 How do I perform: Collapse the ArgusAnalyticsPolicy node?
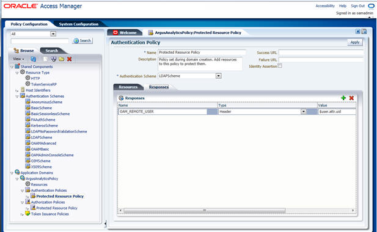(17, 179)
